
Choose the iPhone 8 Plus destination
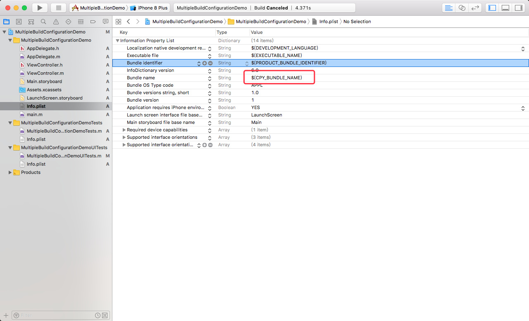coord(149,8)
